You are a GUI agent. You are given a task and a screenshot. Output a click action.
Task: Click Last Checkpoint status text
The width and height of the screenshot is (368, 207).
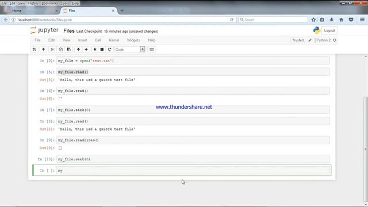[x=117, y=32]
